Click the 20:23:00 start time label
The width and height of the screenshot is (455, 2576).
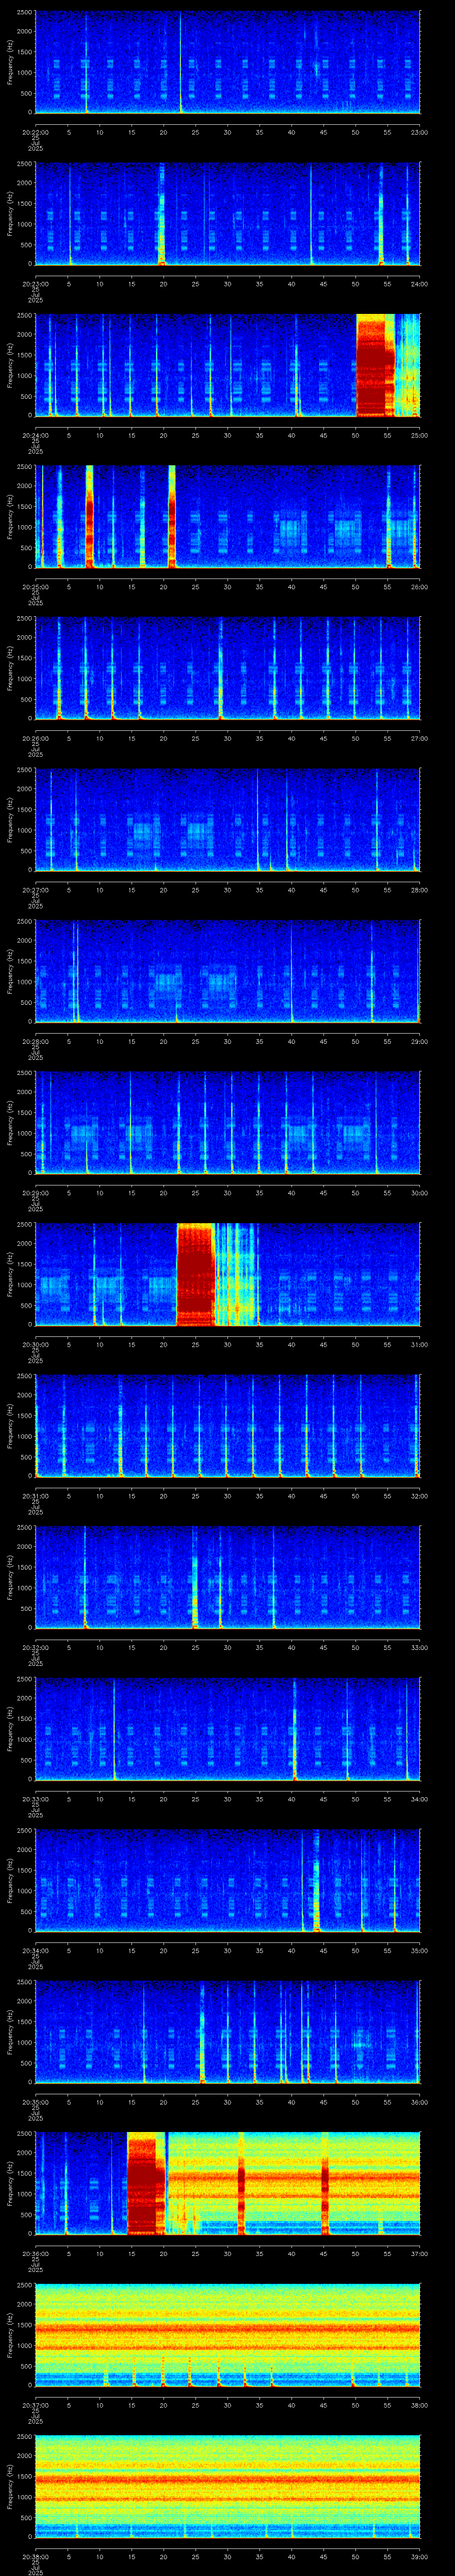click(x=36, y=284)
